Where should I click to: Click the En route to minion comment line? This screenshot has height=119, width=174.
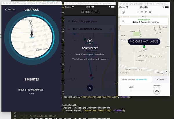point(43,116)
